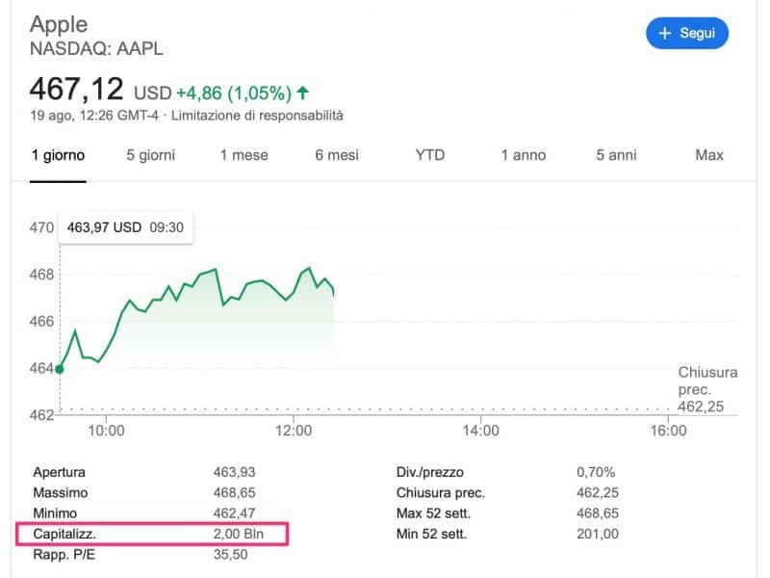Image resolution: width=770 pixels, height=578 pixels.
Task: Open the Max historical chart
Action: 708,154
